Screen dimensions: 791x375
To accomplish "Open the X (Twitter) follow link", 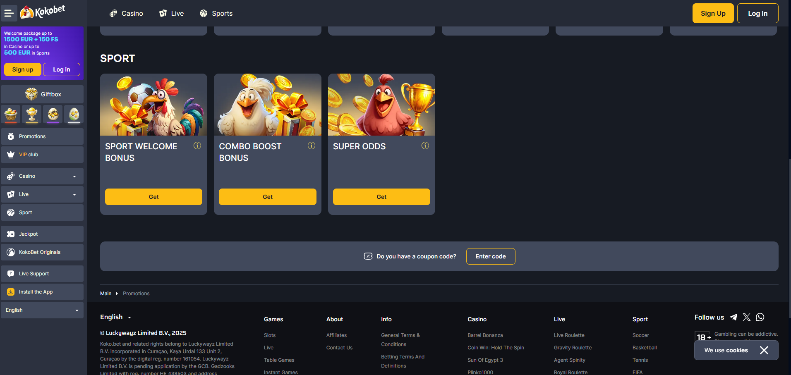I will point(747,317).
